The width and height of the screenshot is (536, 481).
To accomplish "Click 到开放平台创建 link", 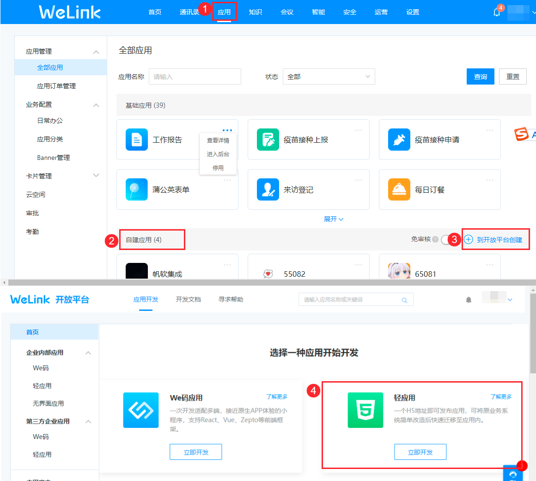I will tap(499, 240).
